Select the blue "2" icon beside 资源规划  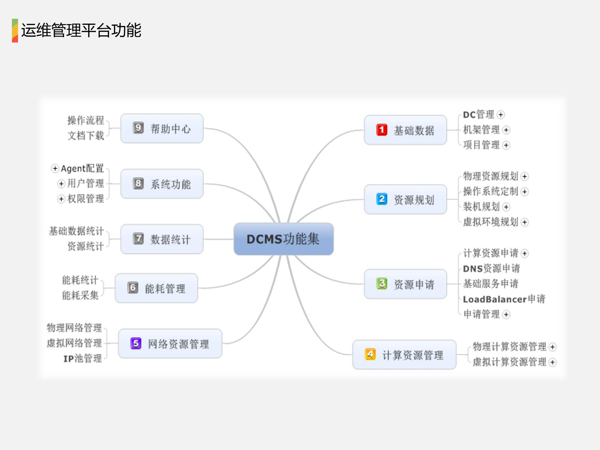[381, 199]
